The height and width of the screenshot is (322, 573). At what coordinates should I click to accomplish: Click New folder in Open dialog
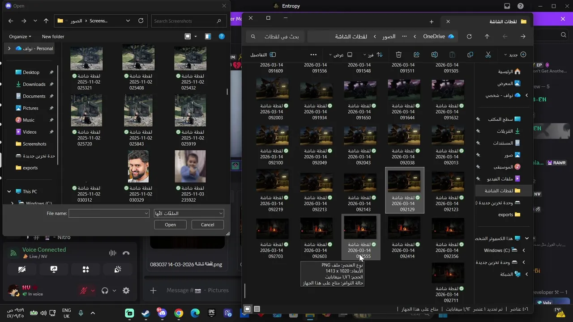[x=53, y=37]
